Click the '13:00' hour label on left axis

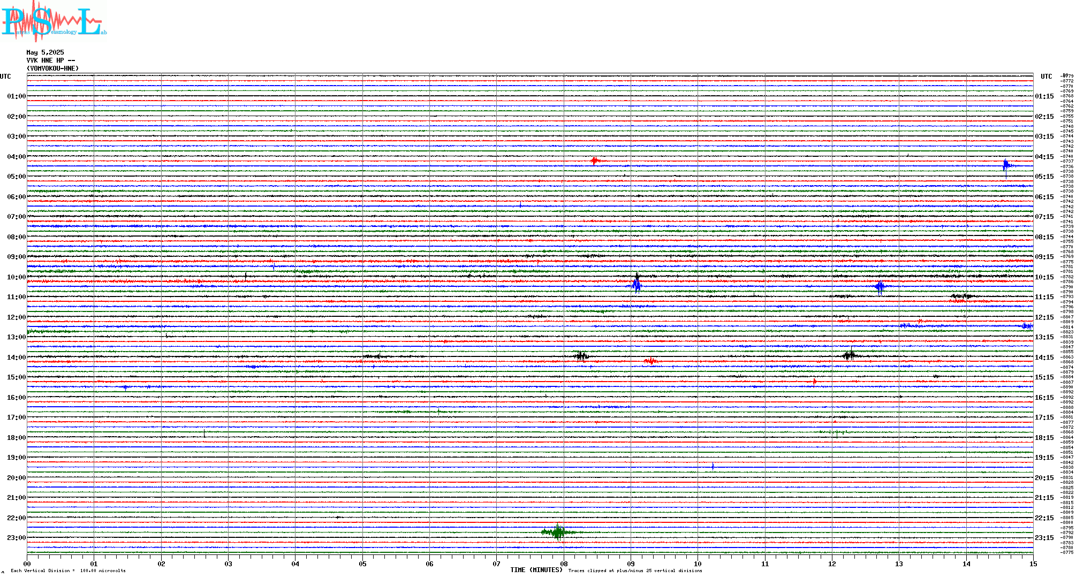click(16, 337)
